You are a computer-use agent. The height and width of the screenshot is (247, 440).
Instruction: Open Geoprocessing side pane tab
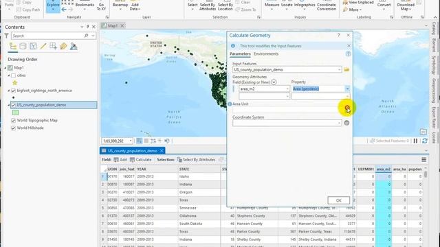434,91
